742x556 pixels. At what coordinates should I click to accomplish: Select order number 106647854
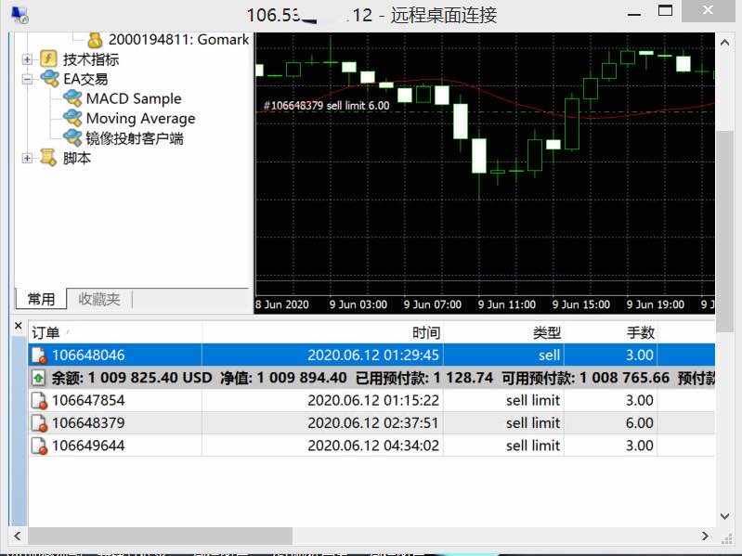click(x=88, y=400)
